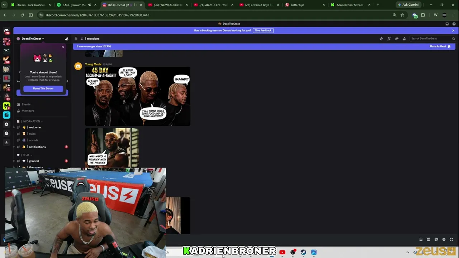459x258 pixels.
Task: Open YouTube icon in taskbar
Action: 282,252
